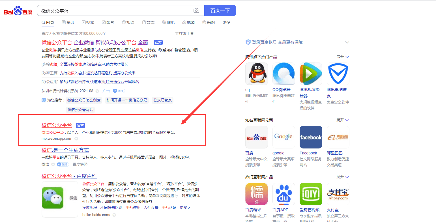Click the 百度一下 search button
436x222 pixels.
220,10
